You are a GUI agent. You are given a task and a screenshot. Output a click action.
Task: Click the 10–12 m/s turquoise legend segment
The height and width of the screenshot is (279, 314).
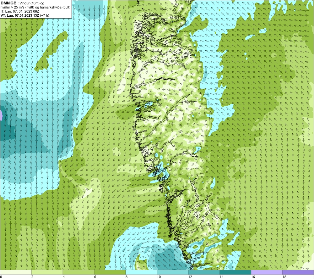(x=173, y=272)
